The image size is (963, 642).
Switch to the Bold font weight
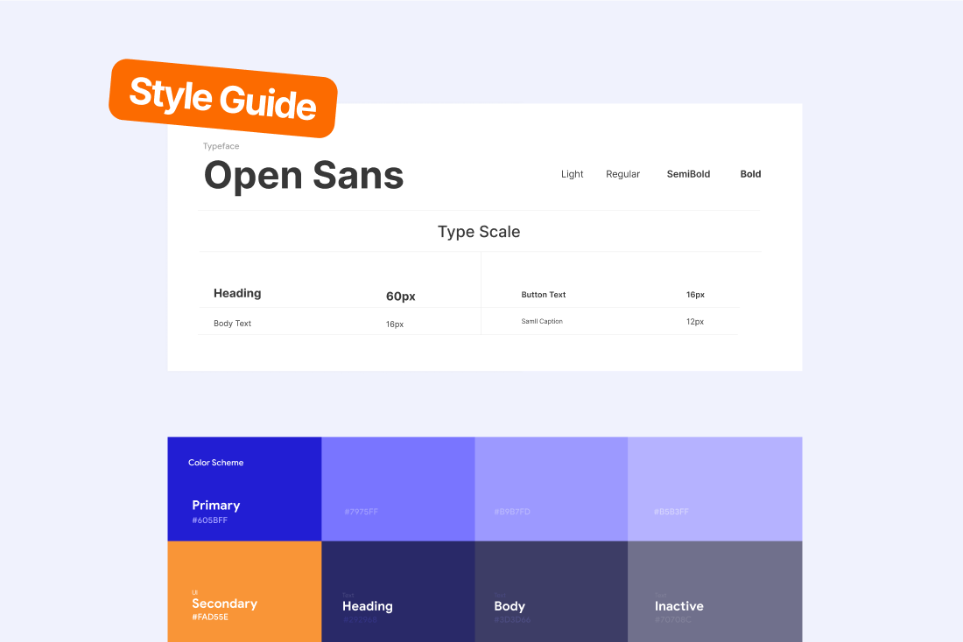pos(750,174)
